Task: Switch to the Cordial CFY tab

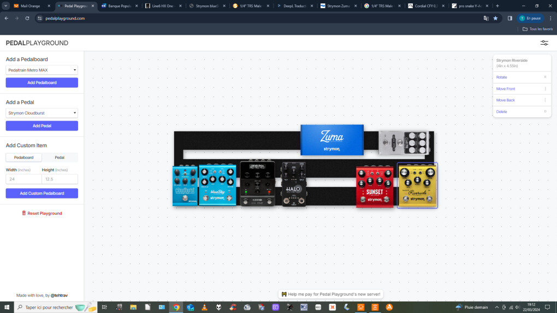Action: pos(426,6)
